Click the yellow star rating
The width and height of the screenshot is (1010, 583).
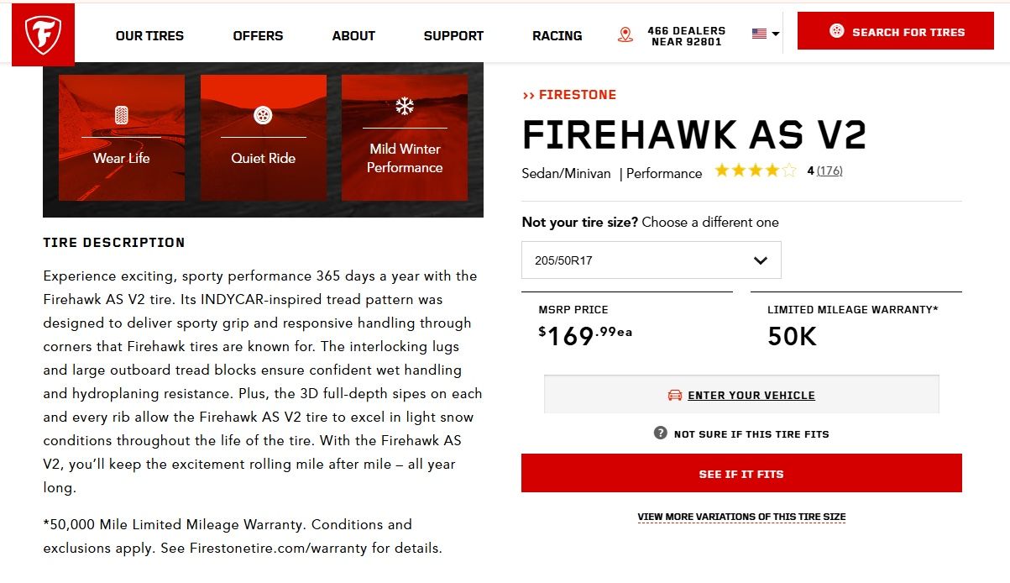pos(755,171)
